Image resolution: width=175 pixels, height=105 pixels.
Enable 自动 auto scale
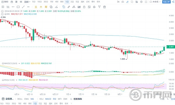coord(173,99)
